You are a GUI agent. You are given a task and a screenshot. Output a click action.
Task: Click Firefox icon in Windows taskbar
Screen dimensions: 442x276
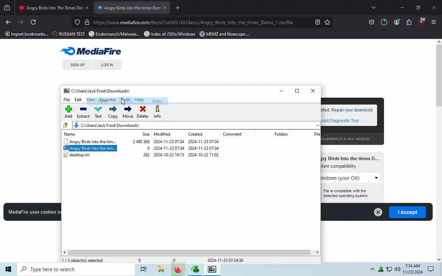[x=178, y=269]
